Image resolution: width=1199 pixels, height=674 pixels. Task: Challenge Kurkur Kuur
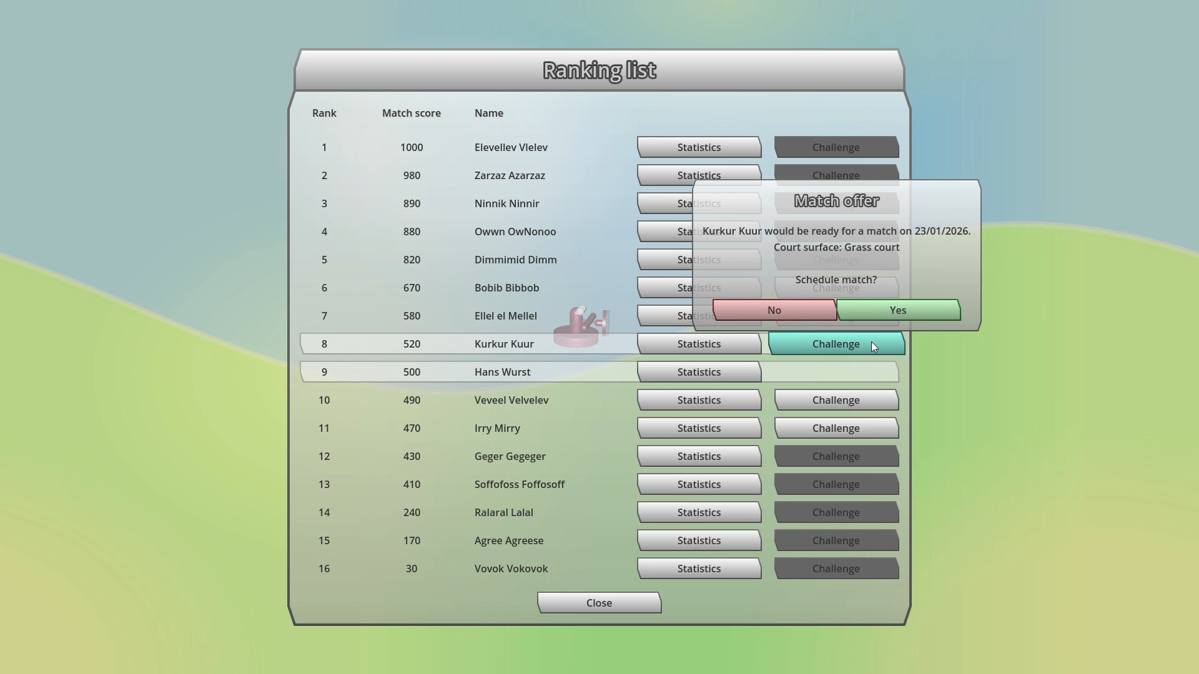(x=836, y=344)
